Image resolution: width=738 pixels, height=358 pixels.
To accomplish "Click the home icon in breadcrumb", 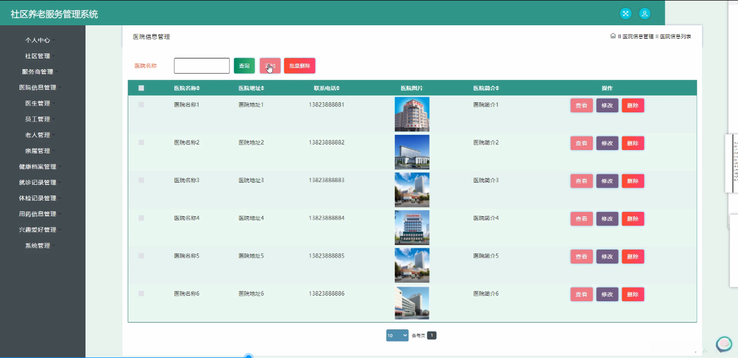I will coord(613,36).
